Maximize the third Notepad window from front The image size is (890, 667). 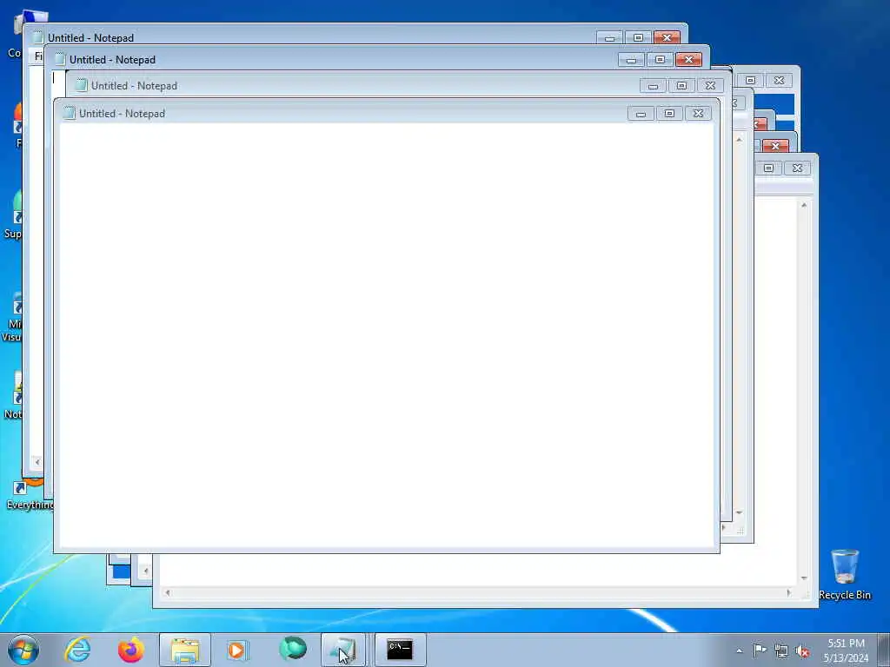click(661, 60)
